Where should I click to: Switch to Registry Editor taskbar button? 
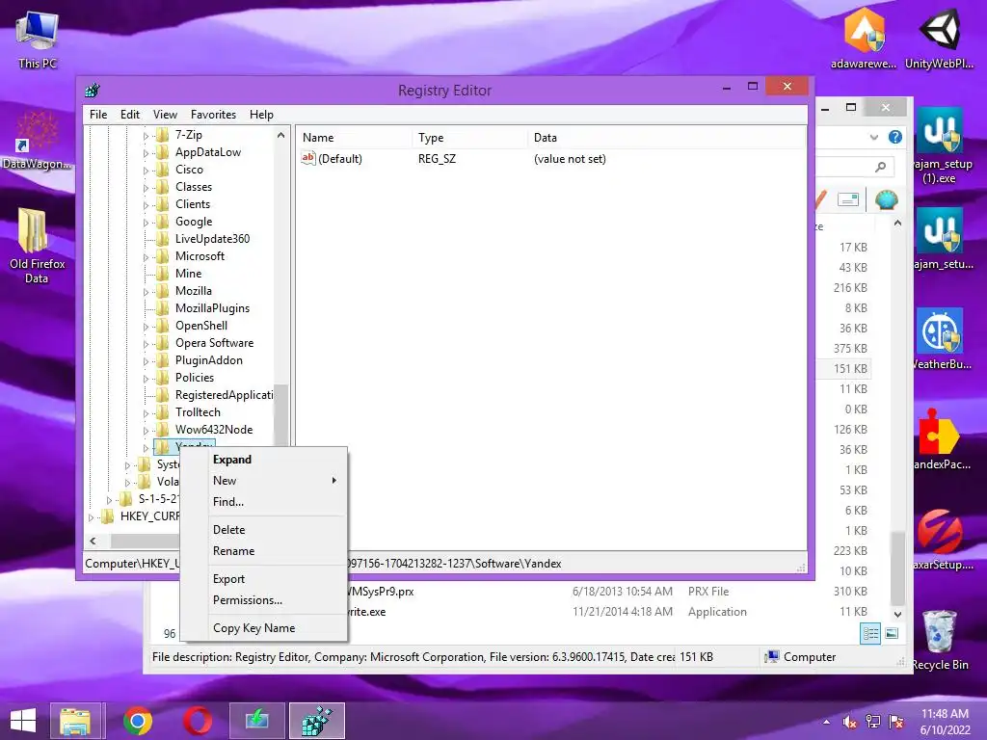point(316,721)
